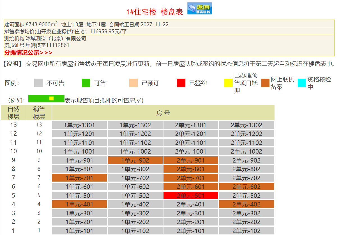Click the 房号 column header

pos(163,113)
